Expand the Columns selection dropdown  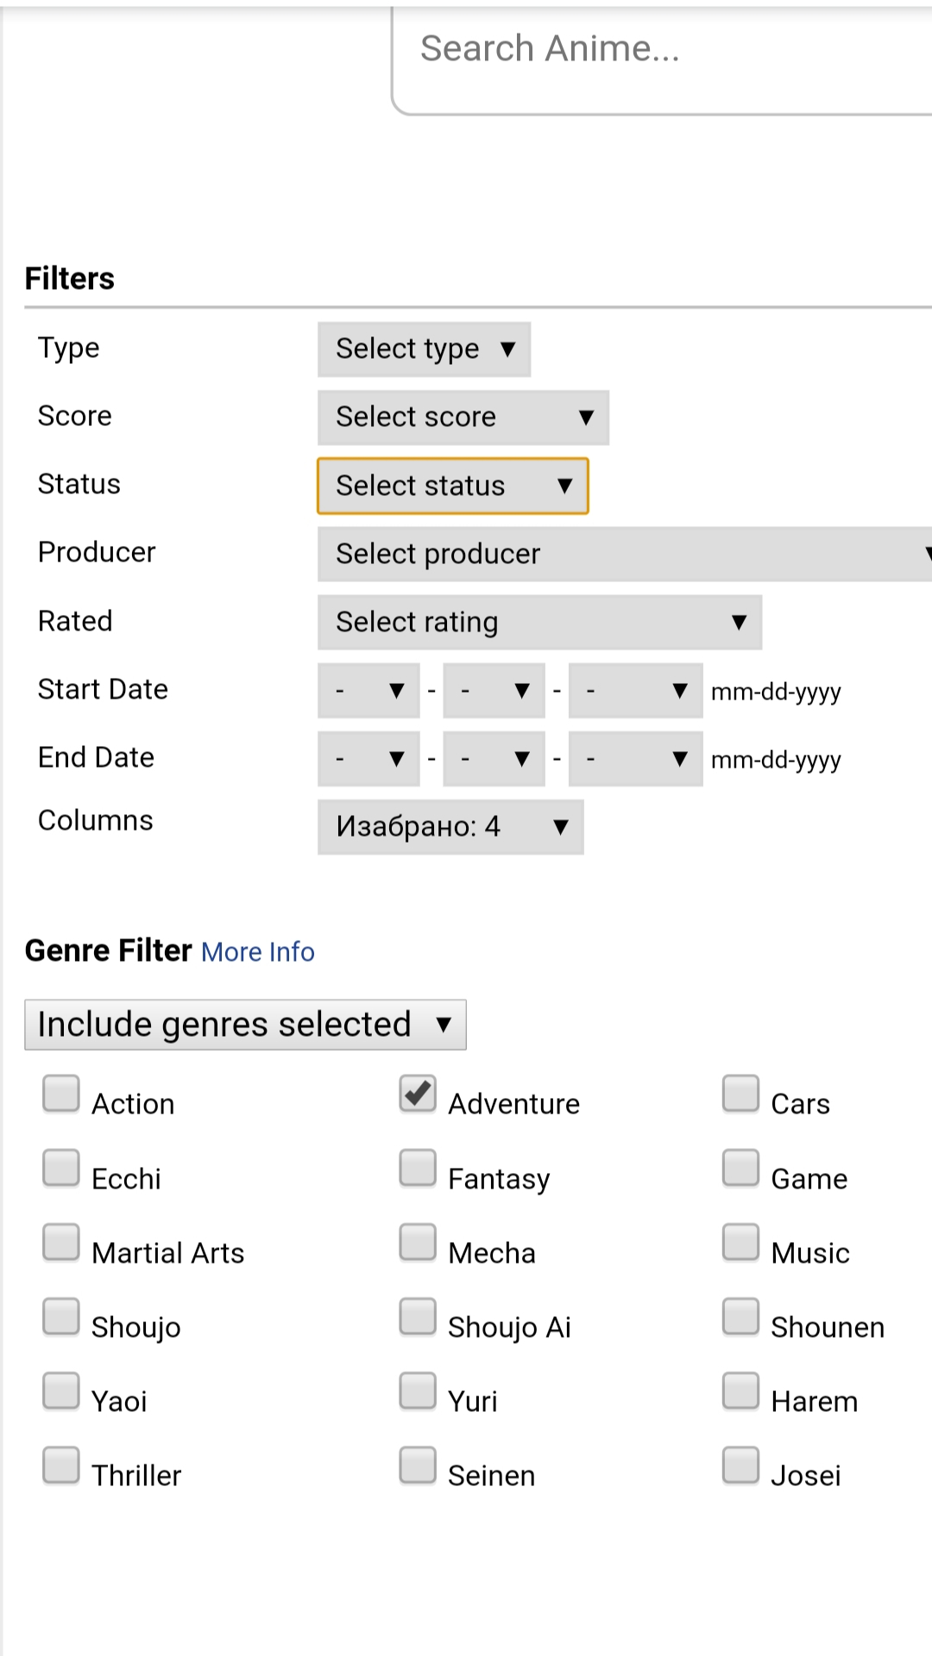(450, 827)
